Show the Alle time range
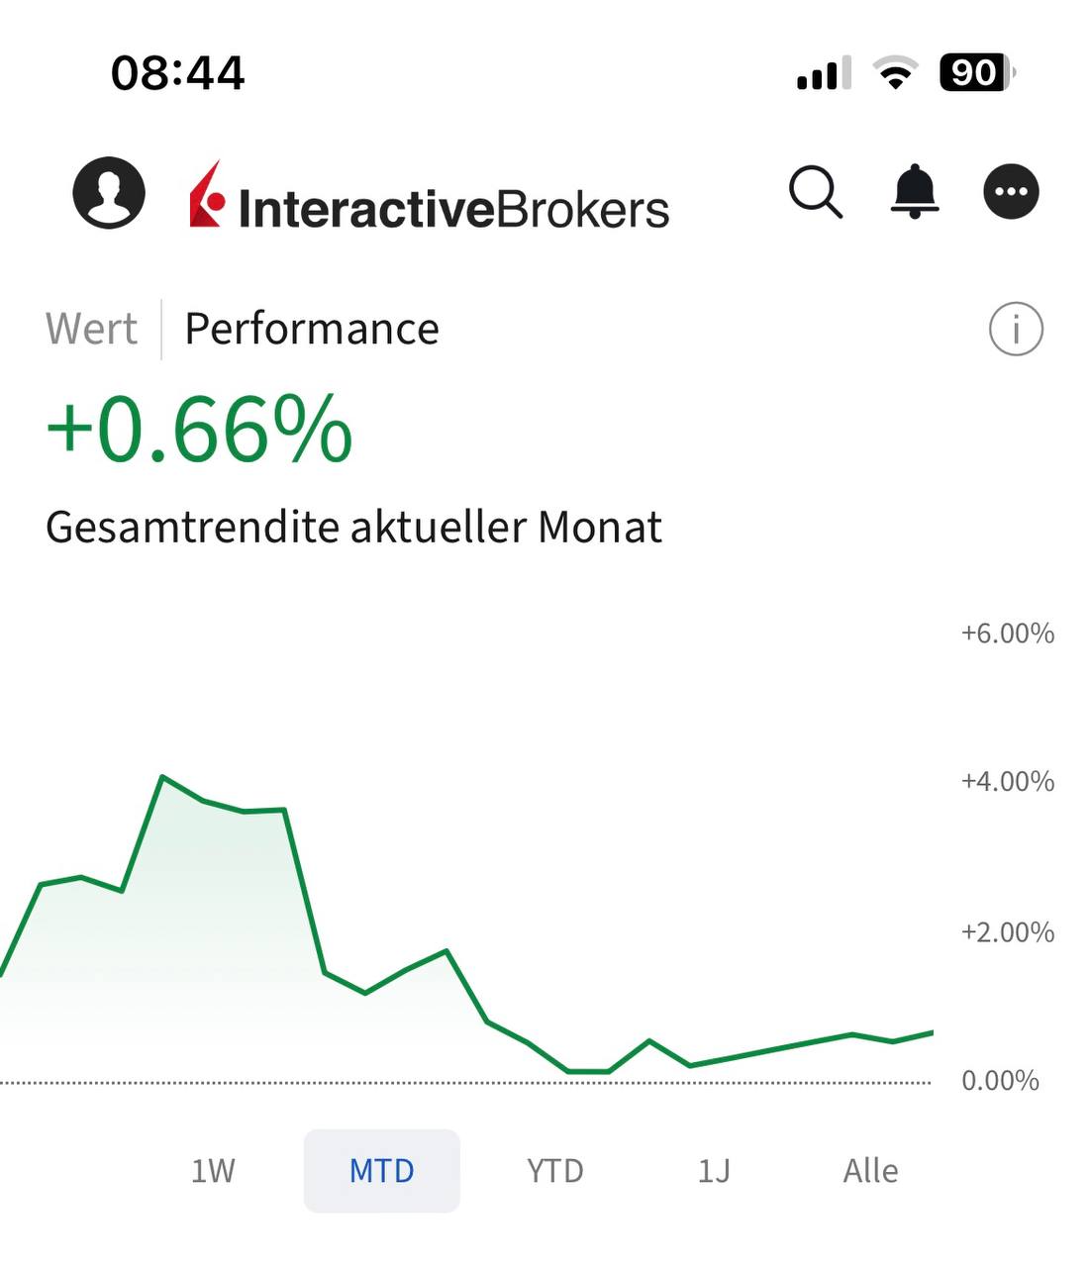1090x1267 pixels. coord(870,1171)
